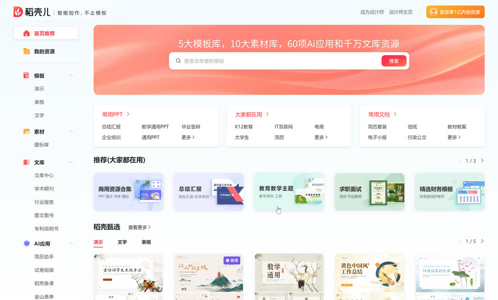498x300 pixels.
Task: Collapse the AI应用 sidebar section
Action: point(71,244)
